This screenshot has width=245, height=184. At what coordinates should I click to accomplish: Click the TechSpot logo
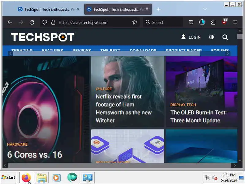pos(43,37)
